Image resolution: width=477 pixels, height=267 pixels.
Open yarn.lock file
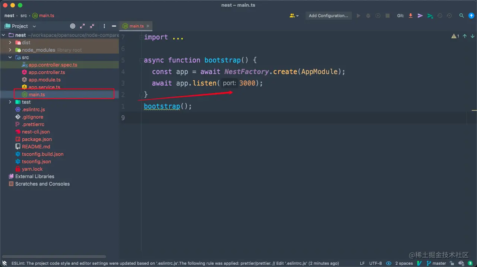32,169
